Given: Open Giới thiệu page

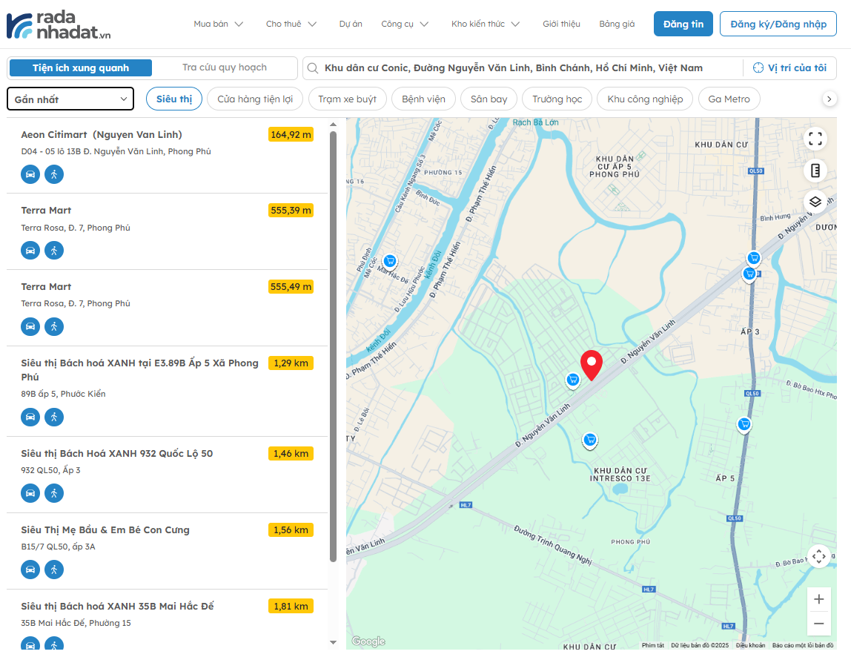Looking at the screenshot, I should click(x=561, y=24).
